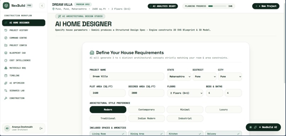Screen dimensions: 286x136
Task: Click the Planning Progress bar
Action: 217,6
